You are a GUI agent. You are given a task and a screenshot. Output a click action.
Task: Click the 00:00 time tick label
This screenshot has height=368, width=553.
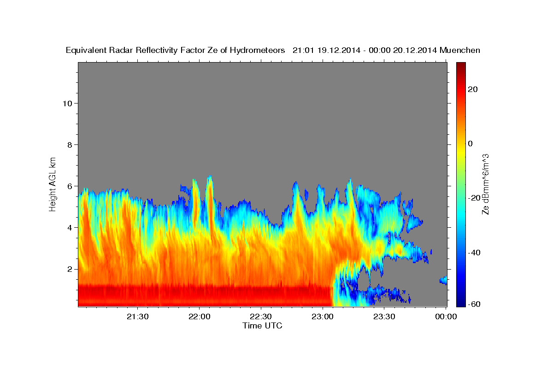[x=446, y=317]
